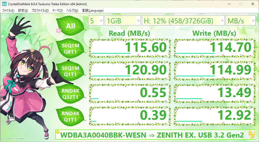Start the SEQ1M Q1T1 test
259x142 pixels.
click(71, 71)
